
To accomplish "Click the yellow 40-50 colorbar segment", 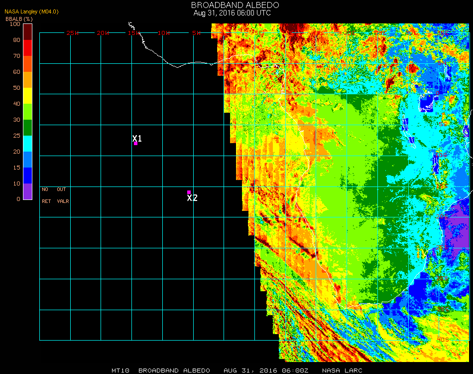I will (x=27, y=95).
